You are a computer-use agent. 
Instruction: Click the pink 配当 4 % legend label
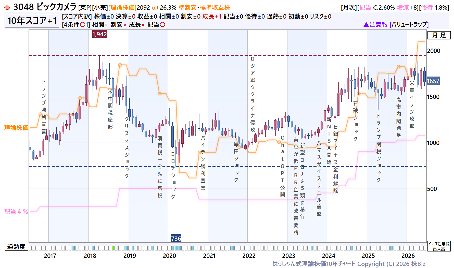16,212
